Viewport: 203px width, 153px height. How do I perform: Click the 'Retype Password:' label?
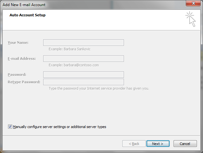coord(24,82)
